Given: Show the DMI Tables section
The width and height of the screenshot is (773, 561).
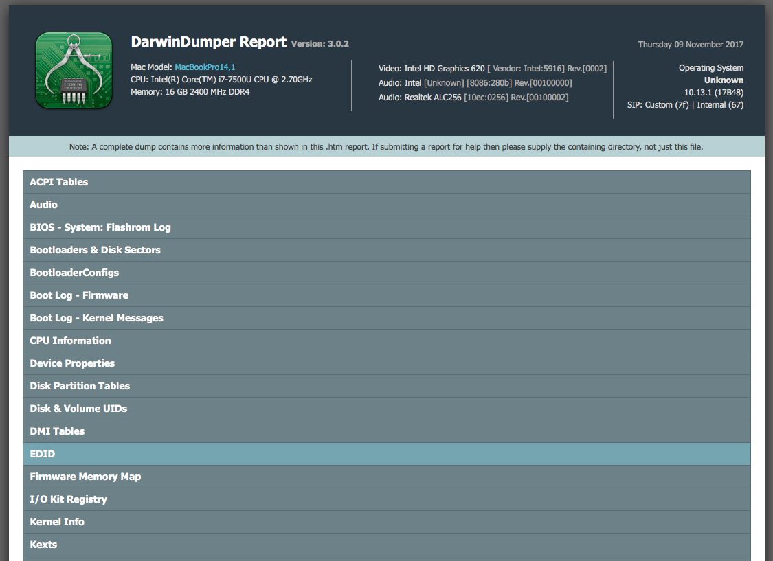Looking at the screenshot, I should pos(57,431).
